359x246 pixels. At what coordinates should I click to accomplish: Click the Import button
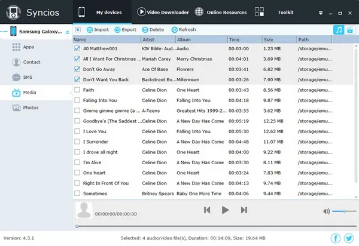pos(97,29)
